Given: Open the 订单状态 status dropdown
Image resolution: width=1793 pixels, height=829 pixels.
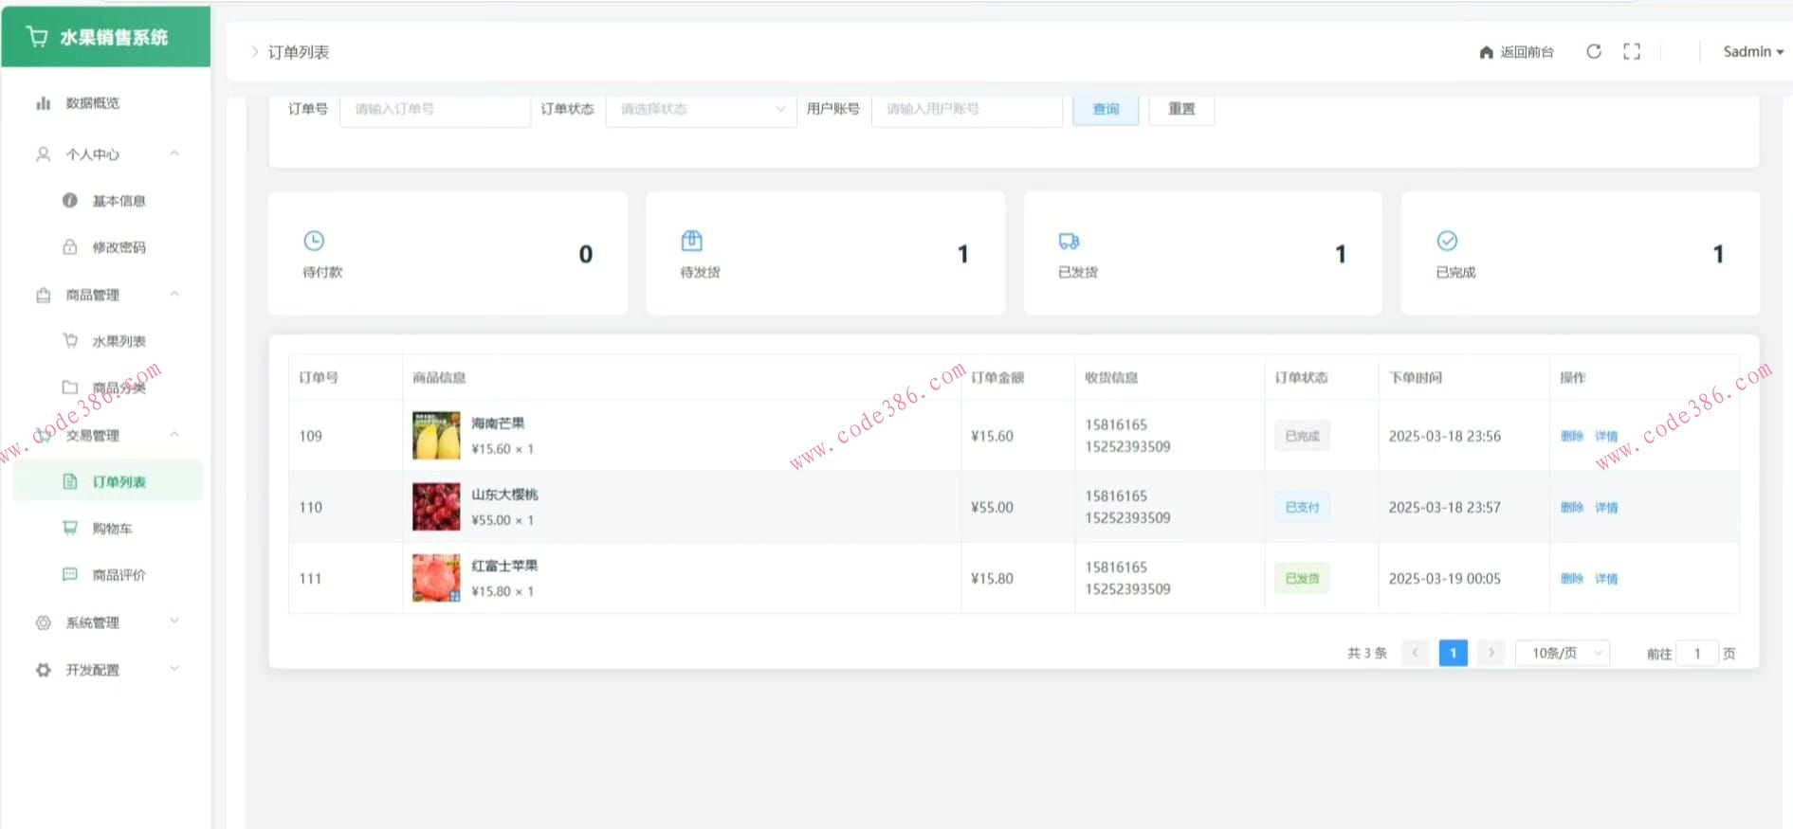Looking at the screenshot, I should [x=700, y=109].
